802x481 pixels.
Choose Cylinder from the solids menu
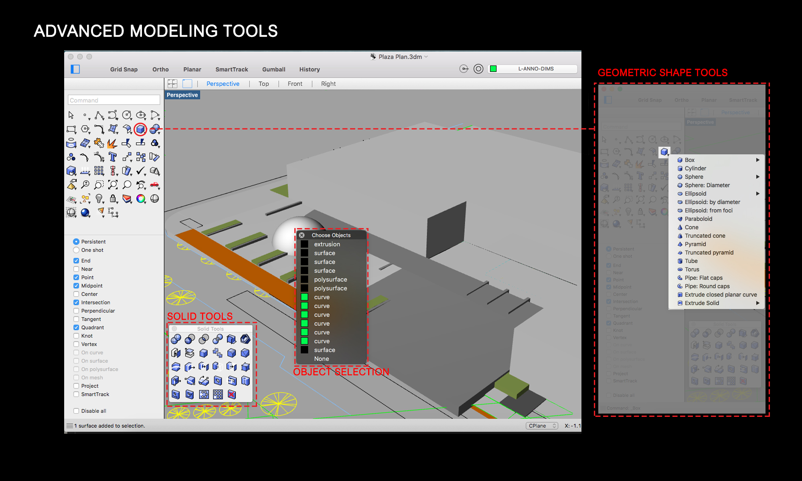coord(695,168)
